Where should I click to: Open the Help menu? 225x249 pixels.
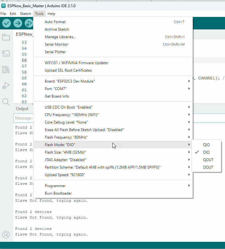(51, 14)
